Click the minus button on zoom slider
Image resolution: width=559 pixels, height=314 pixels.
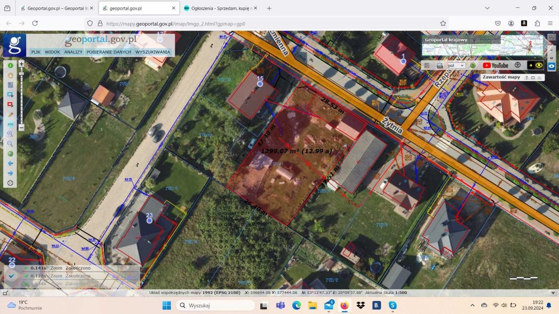21,128
